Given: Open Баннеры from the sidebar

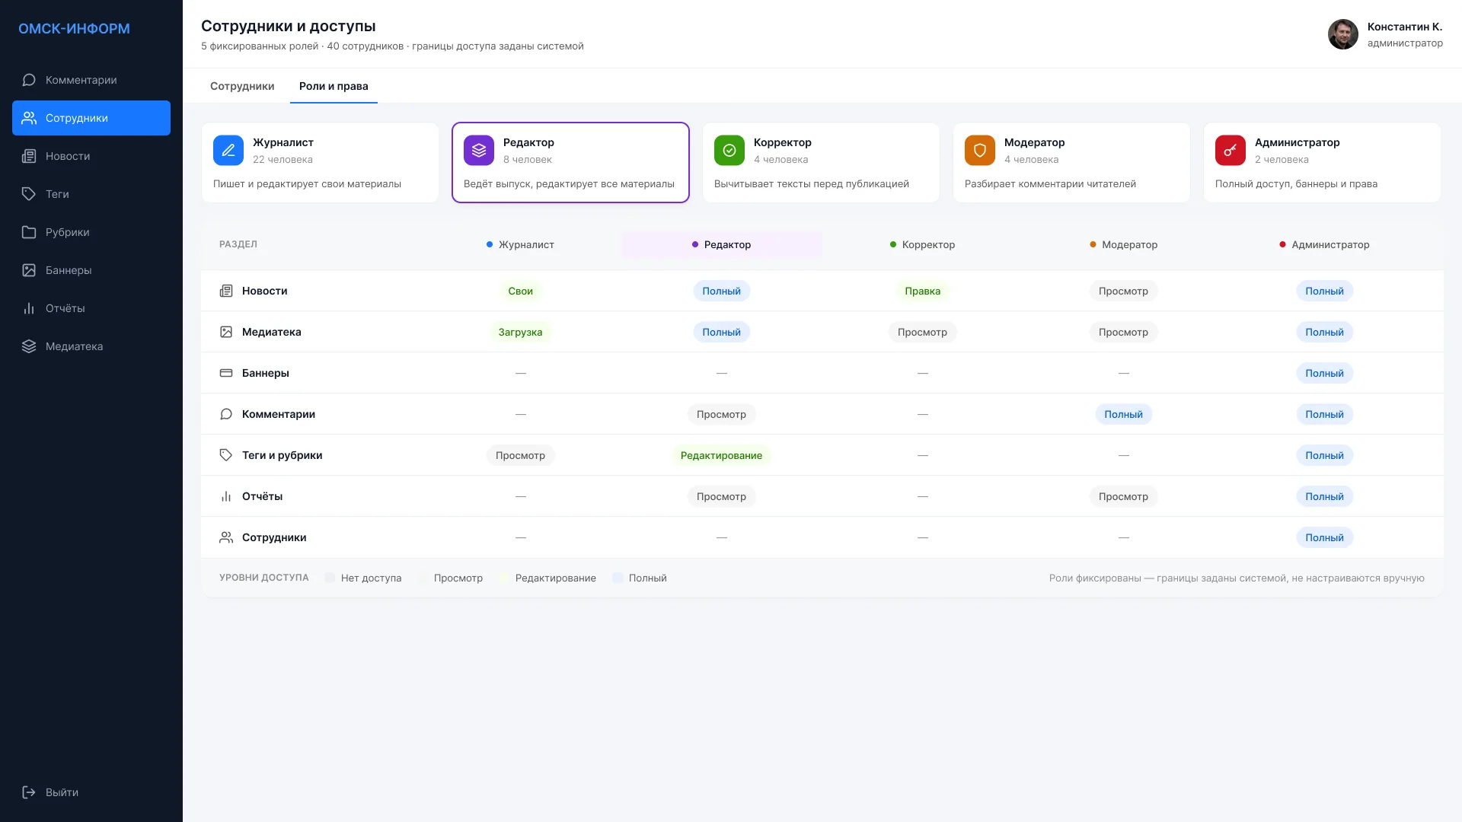Looking at the screenshot, I should 91,270.
